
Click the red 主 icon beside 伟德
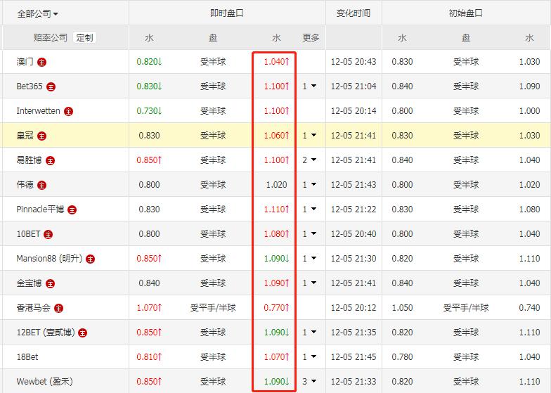pos(42,186)
